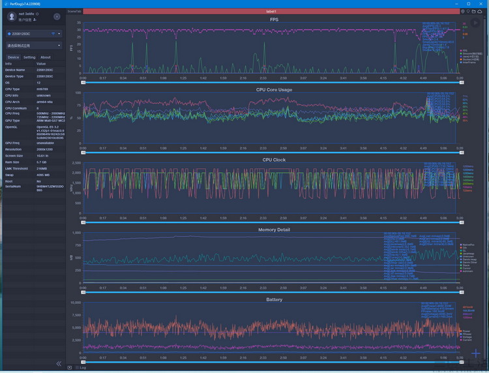
Task: Select the GPU Type row
Action: pos(35,121)
